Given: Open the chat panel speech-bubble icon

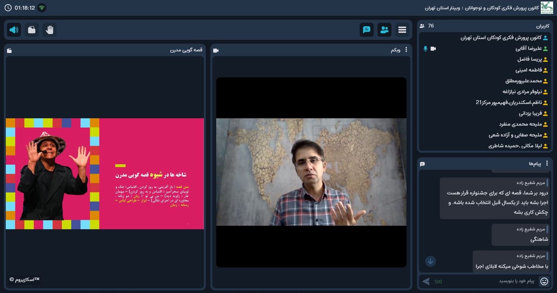Looking at the screenshot, I should coord(366,30).
